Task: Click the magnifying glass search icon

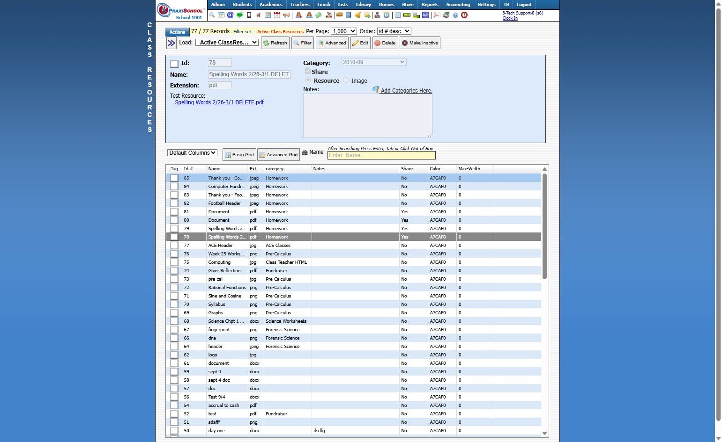Action: pos(212,15)
